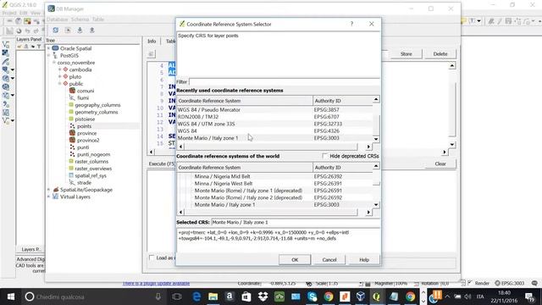The height and width of the screenshot is (305, 542).
Task: Click the Import layer/file download icon
Action: [80, 30]
